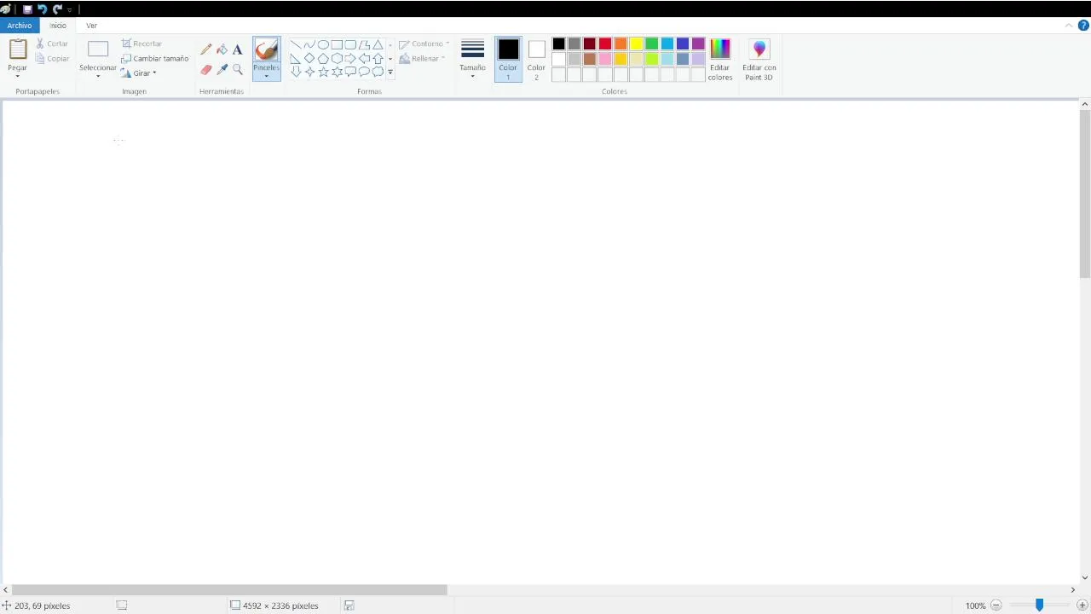Choose the Left arrow shape
The image size is (1091, 614).
click(x=364, y=58)
